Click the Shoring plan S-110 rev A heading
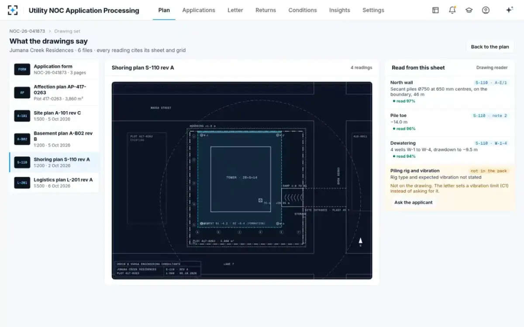This screenshot has width=524, height=327. point(143,68)
